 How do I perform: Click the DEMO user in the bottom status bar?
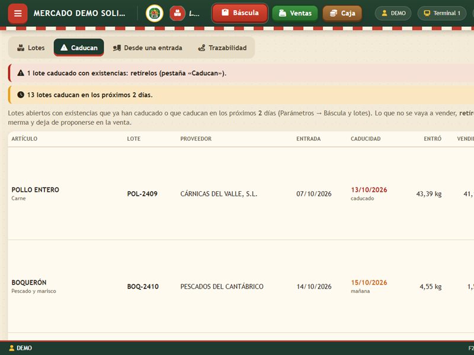click(x=21, y=348)
